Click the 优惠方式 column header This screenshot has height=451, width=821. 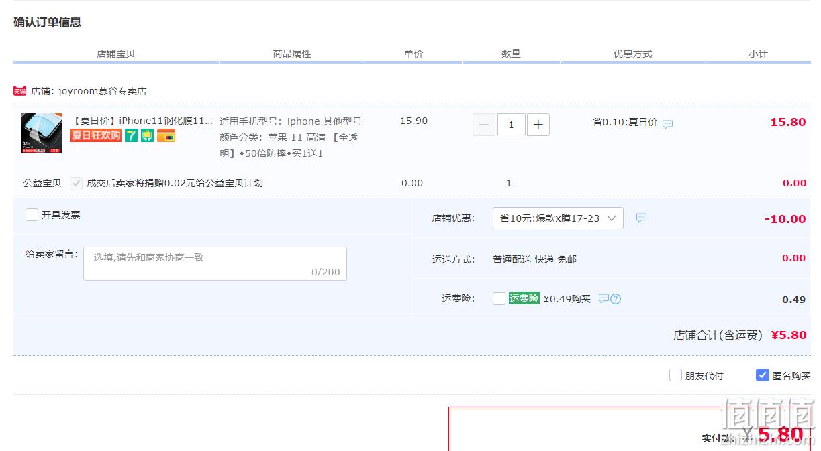point(632,54)
